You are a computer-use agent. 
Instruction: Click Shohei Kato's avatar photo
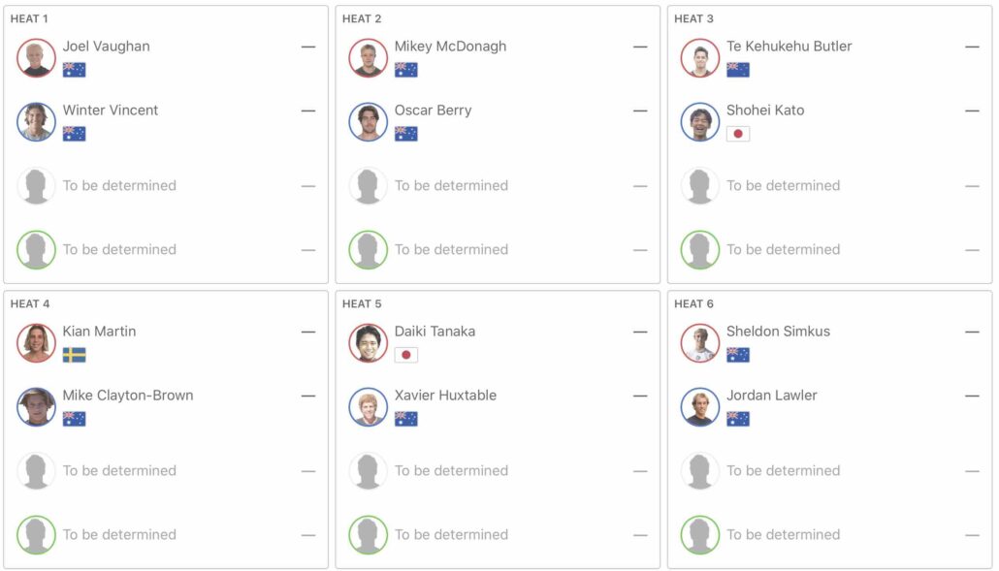pyautogui.click(x=699, y=122)
